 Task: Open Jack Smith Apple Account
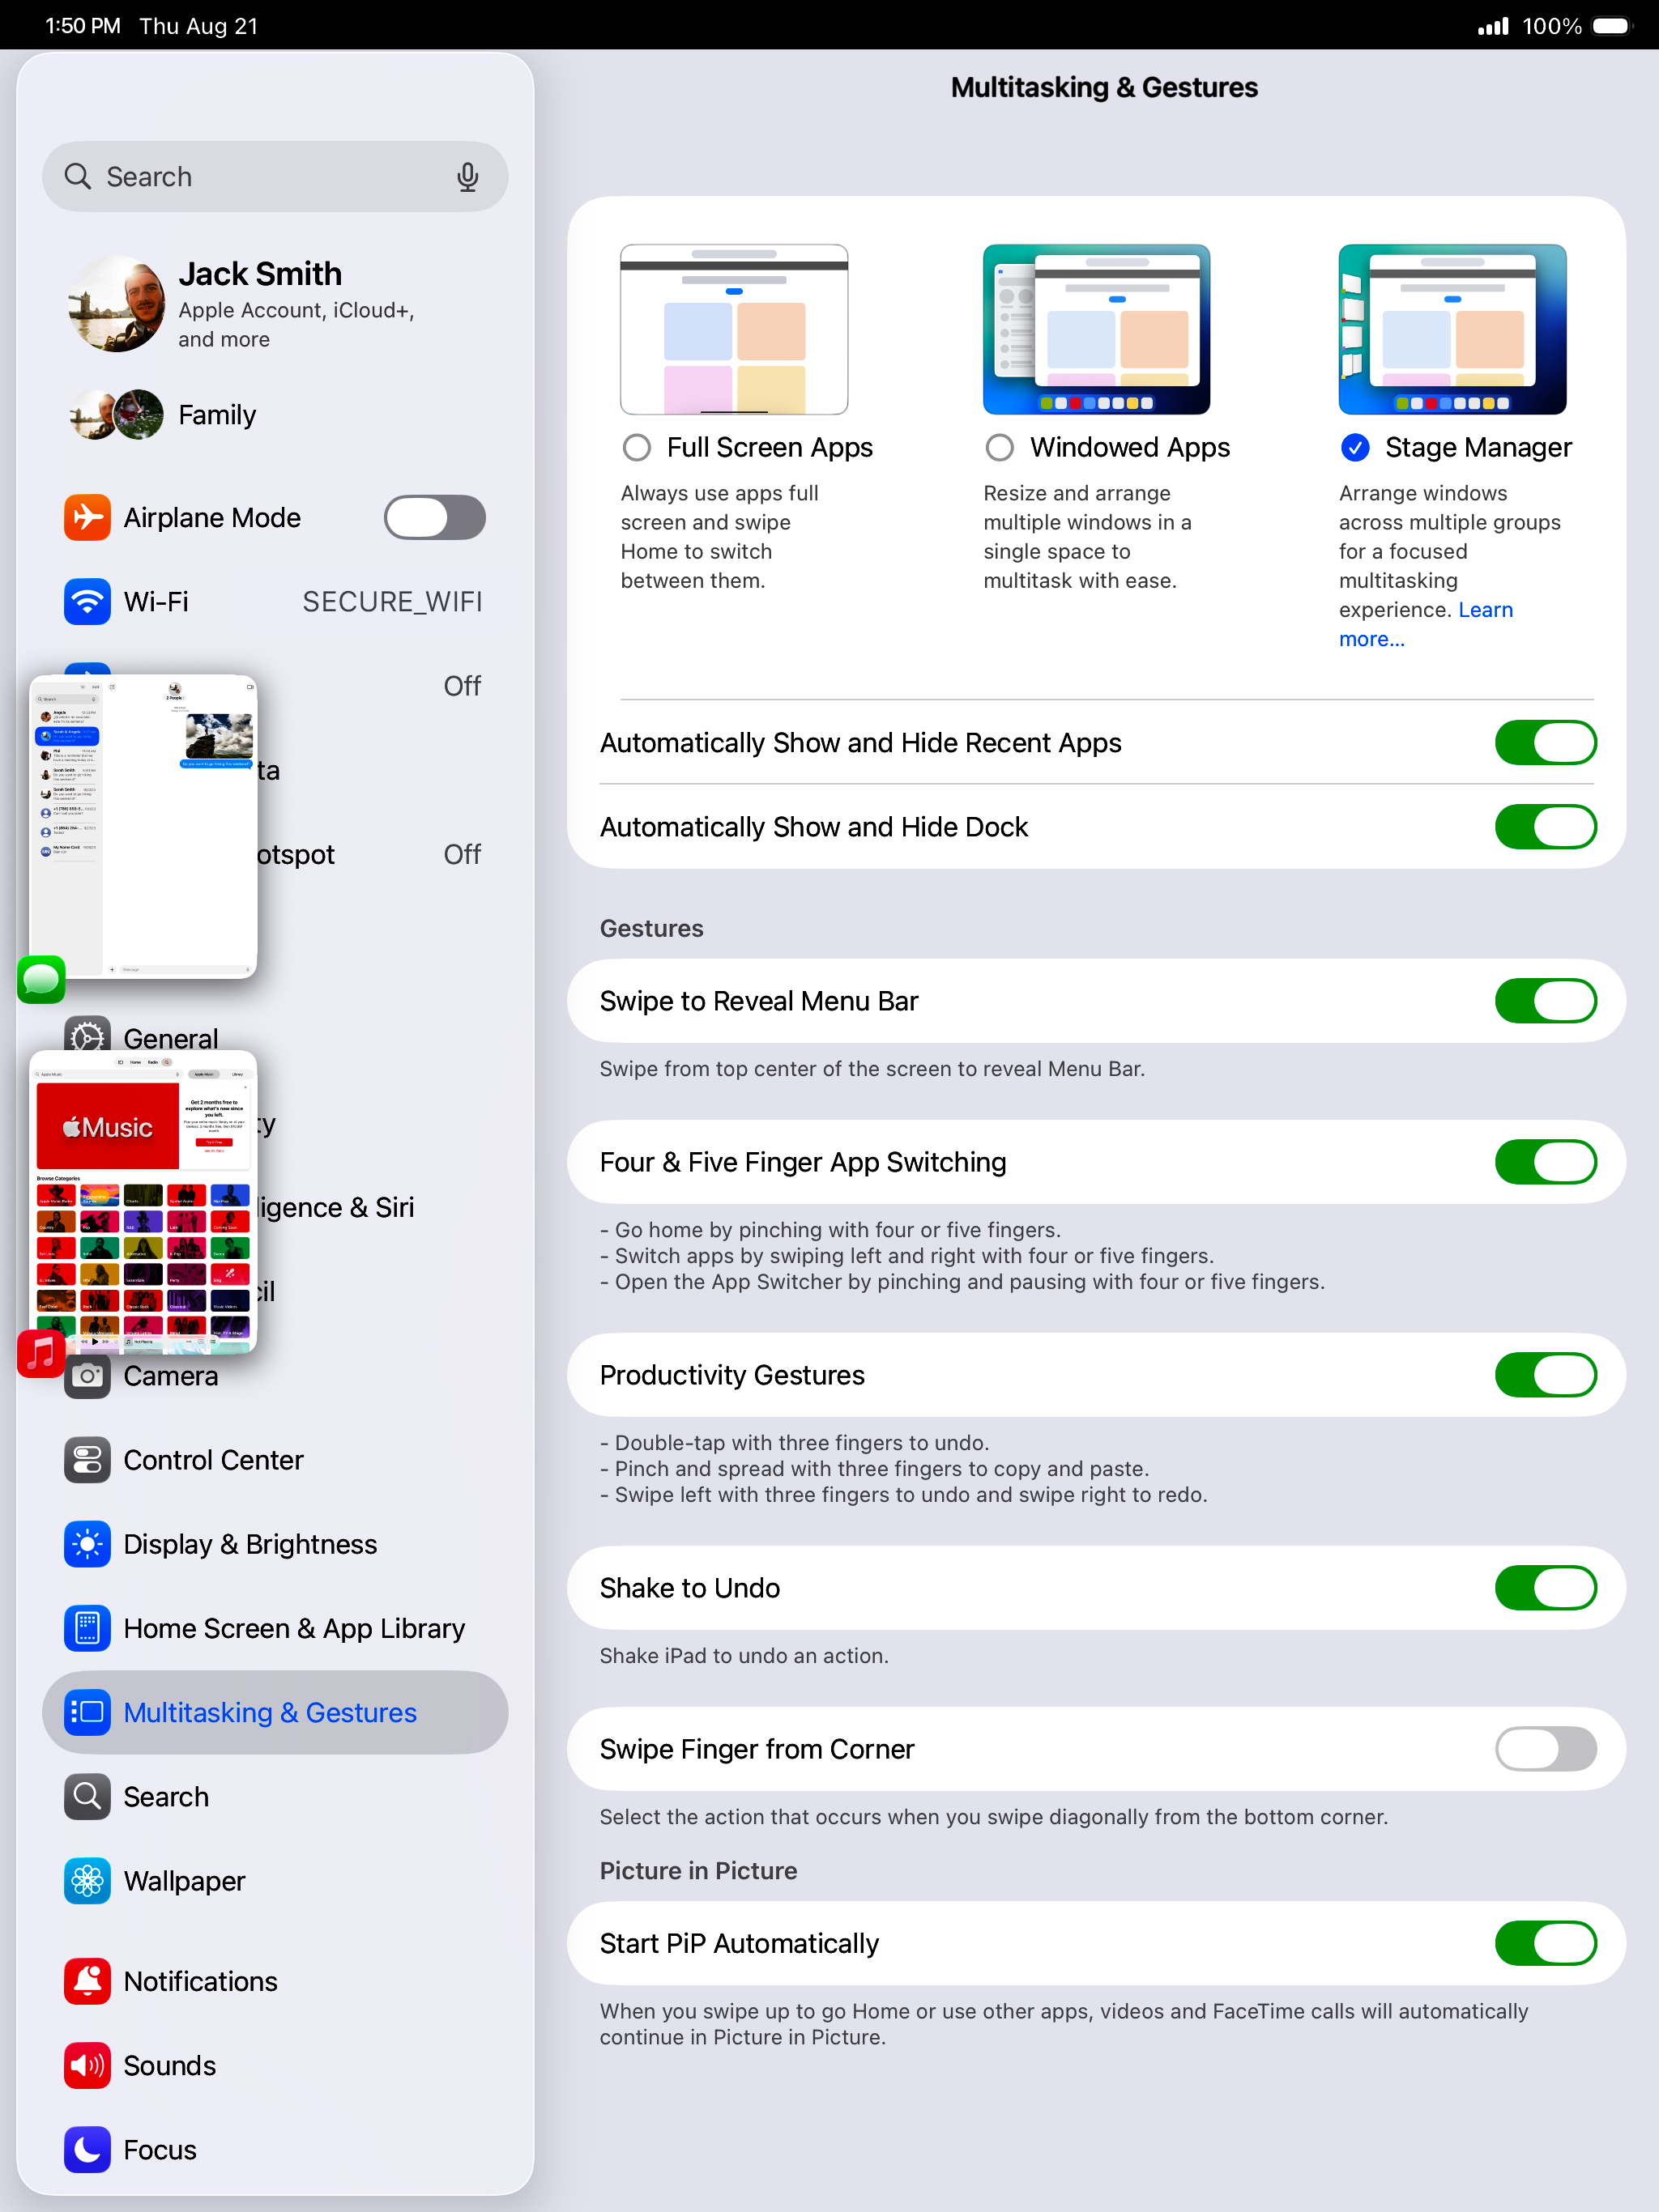(x=275, y=304)
